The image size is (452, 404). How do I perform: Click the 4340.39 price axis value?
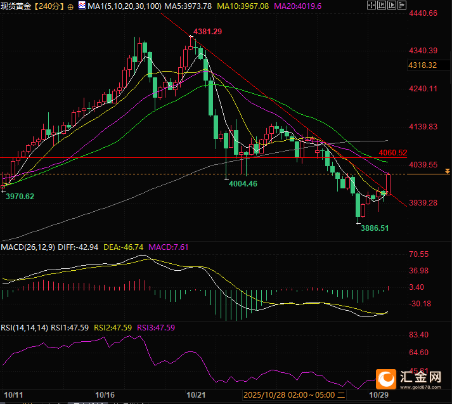click(423, 51)
